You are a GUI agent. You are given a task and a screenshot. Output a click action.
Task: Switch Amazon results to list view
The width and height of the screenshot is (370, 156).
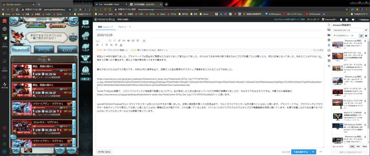[x=362, y=36]
